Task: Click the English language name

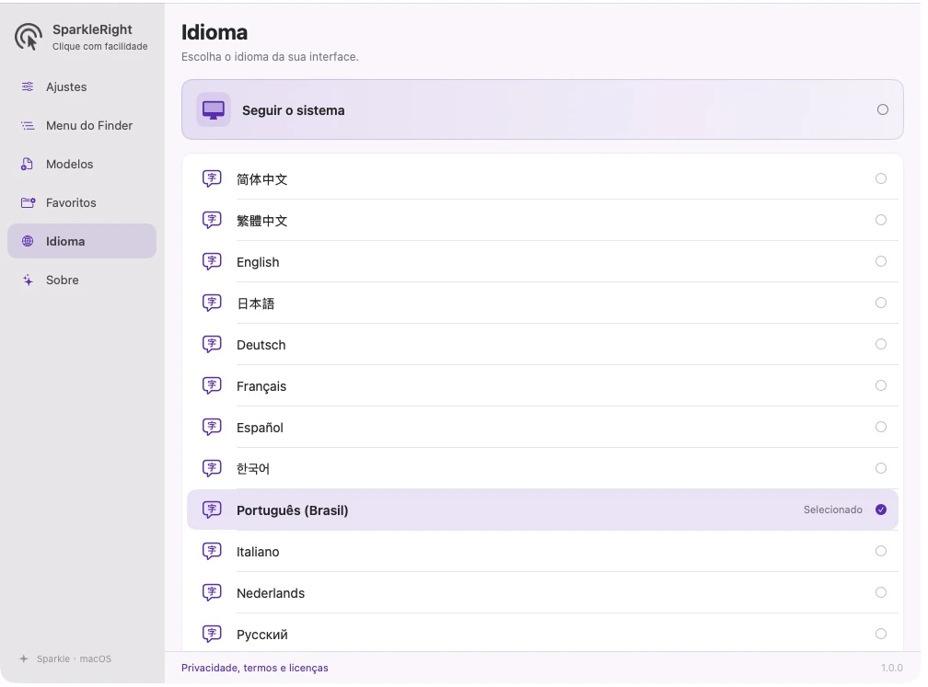Action: pyautogui.click(x=258, y=262)
